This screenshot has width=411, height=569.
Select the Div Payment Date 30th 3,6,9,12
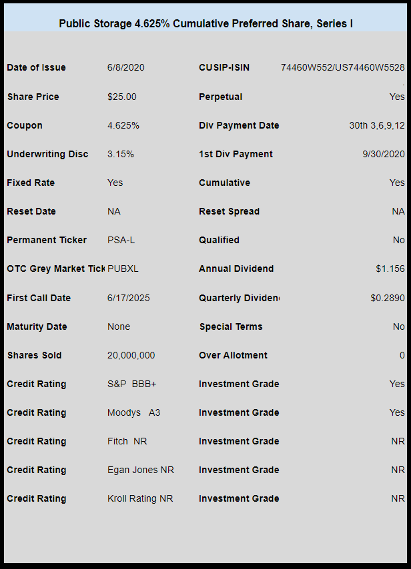[377, 125]
